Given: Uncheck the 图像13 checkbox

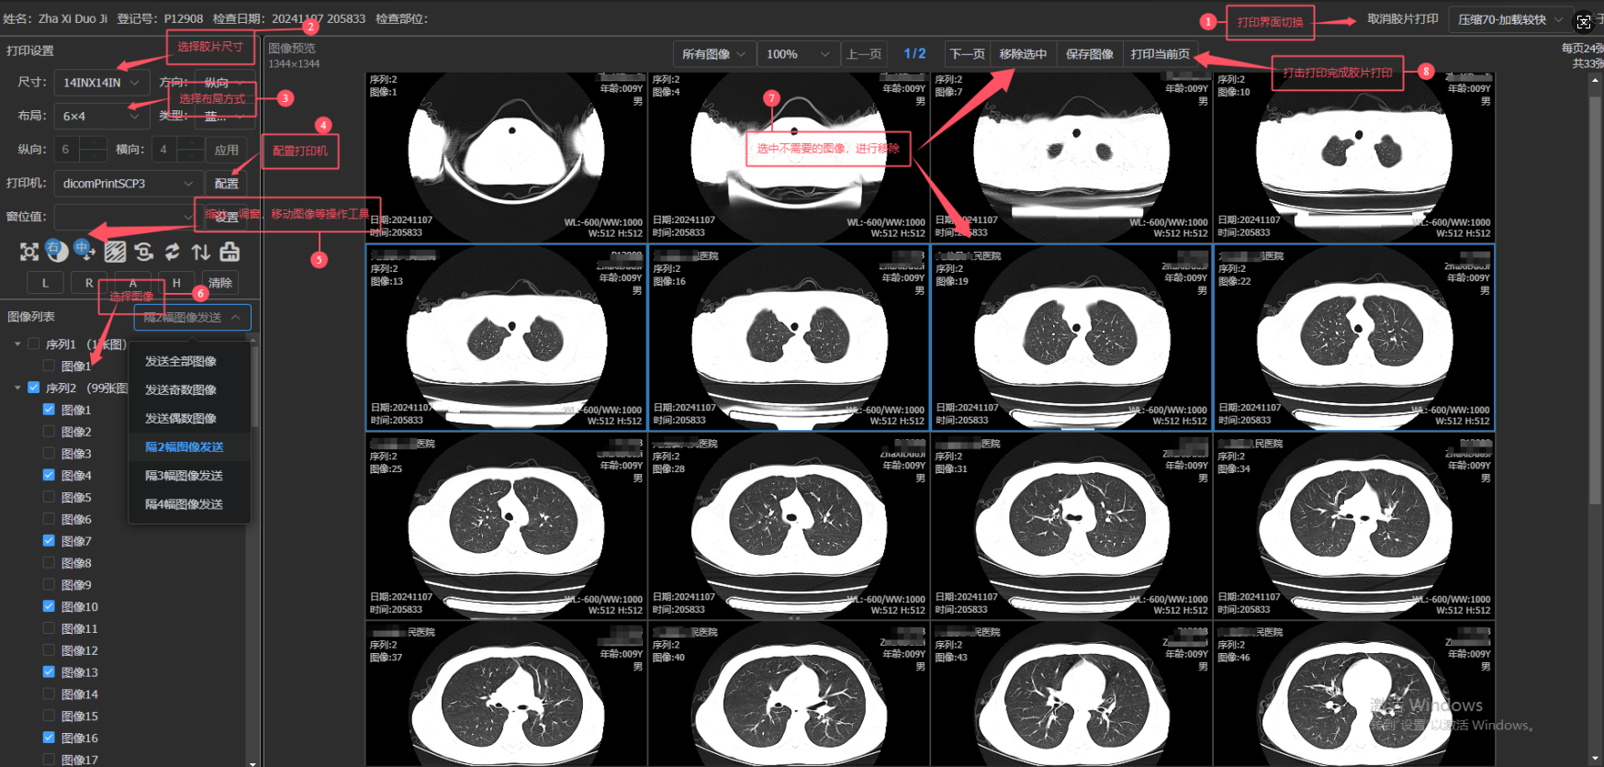Looking at the screenshot, I should pyautogui.click(x=49, y=672).
